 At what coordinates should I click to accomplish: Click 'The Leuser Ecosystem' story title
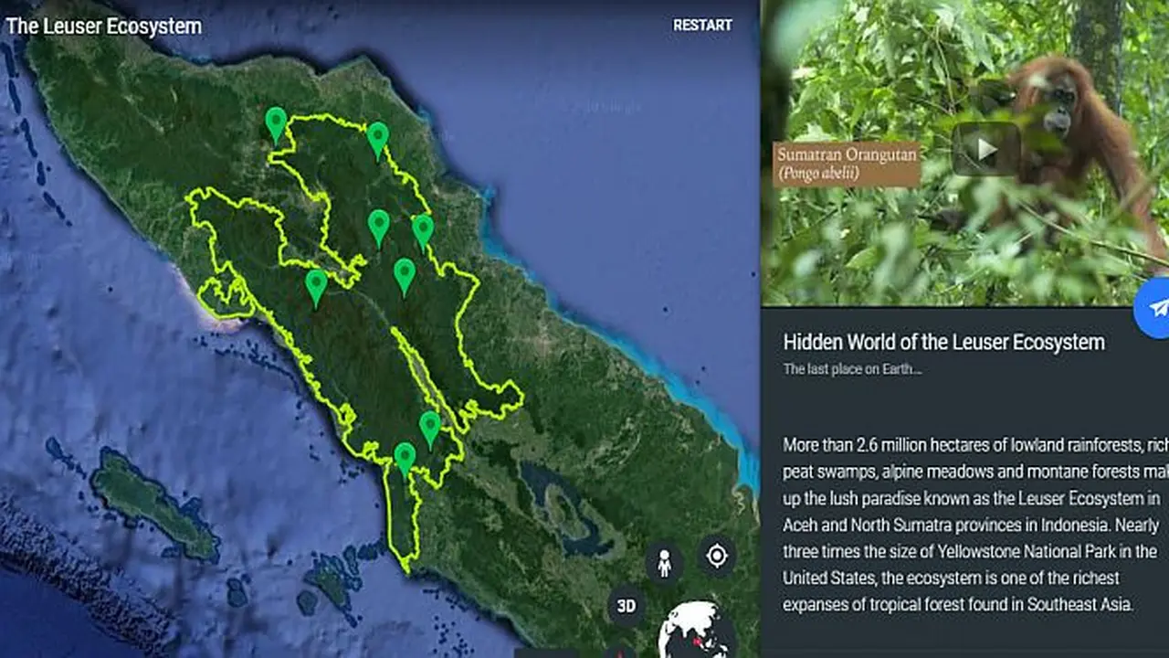[x=104, y=26]
